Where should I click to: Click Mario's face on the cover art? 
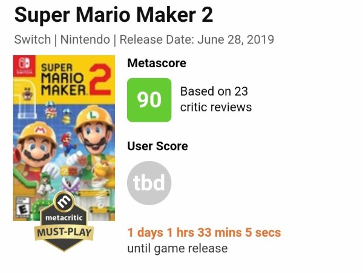pyautogui.click(x=38, y=147)
